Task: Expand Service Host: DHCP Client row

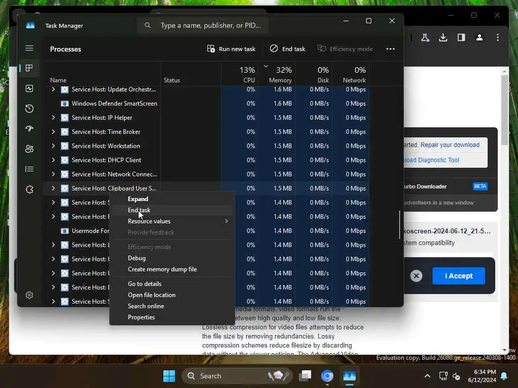Action: (x=53, y=160)
